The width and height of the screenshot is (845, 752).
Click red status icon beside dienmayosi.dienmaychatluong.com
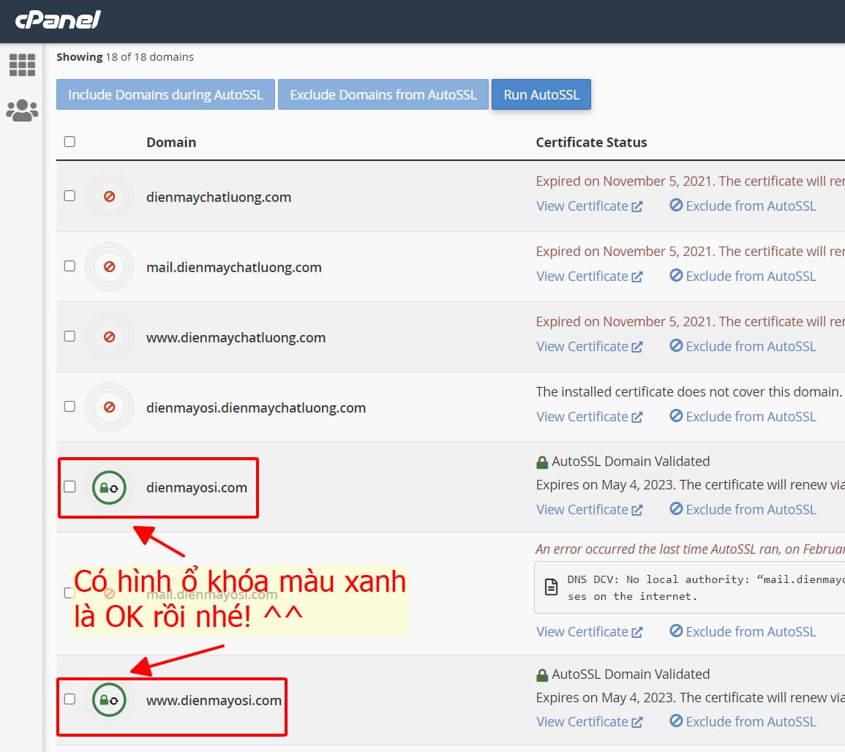(x=109, y=407)
